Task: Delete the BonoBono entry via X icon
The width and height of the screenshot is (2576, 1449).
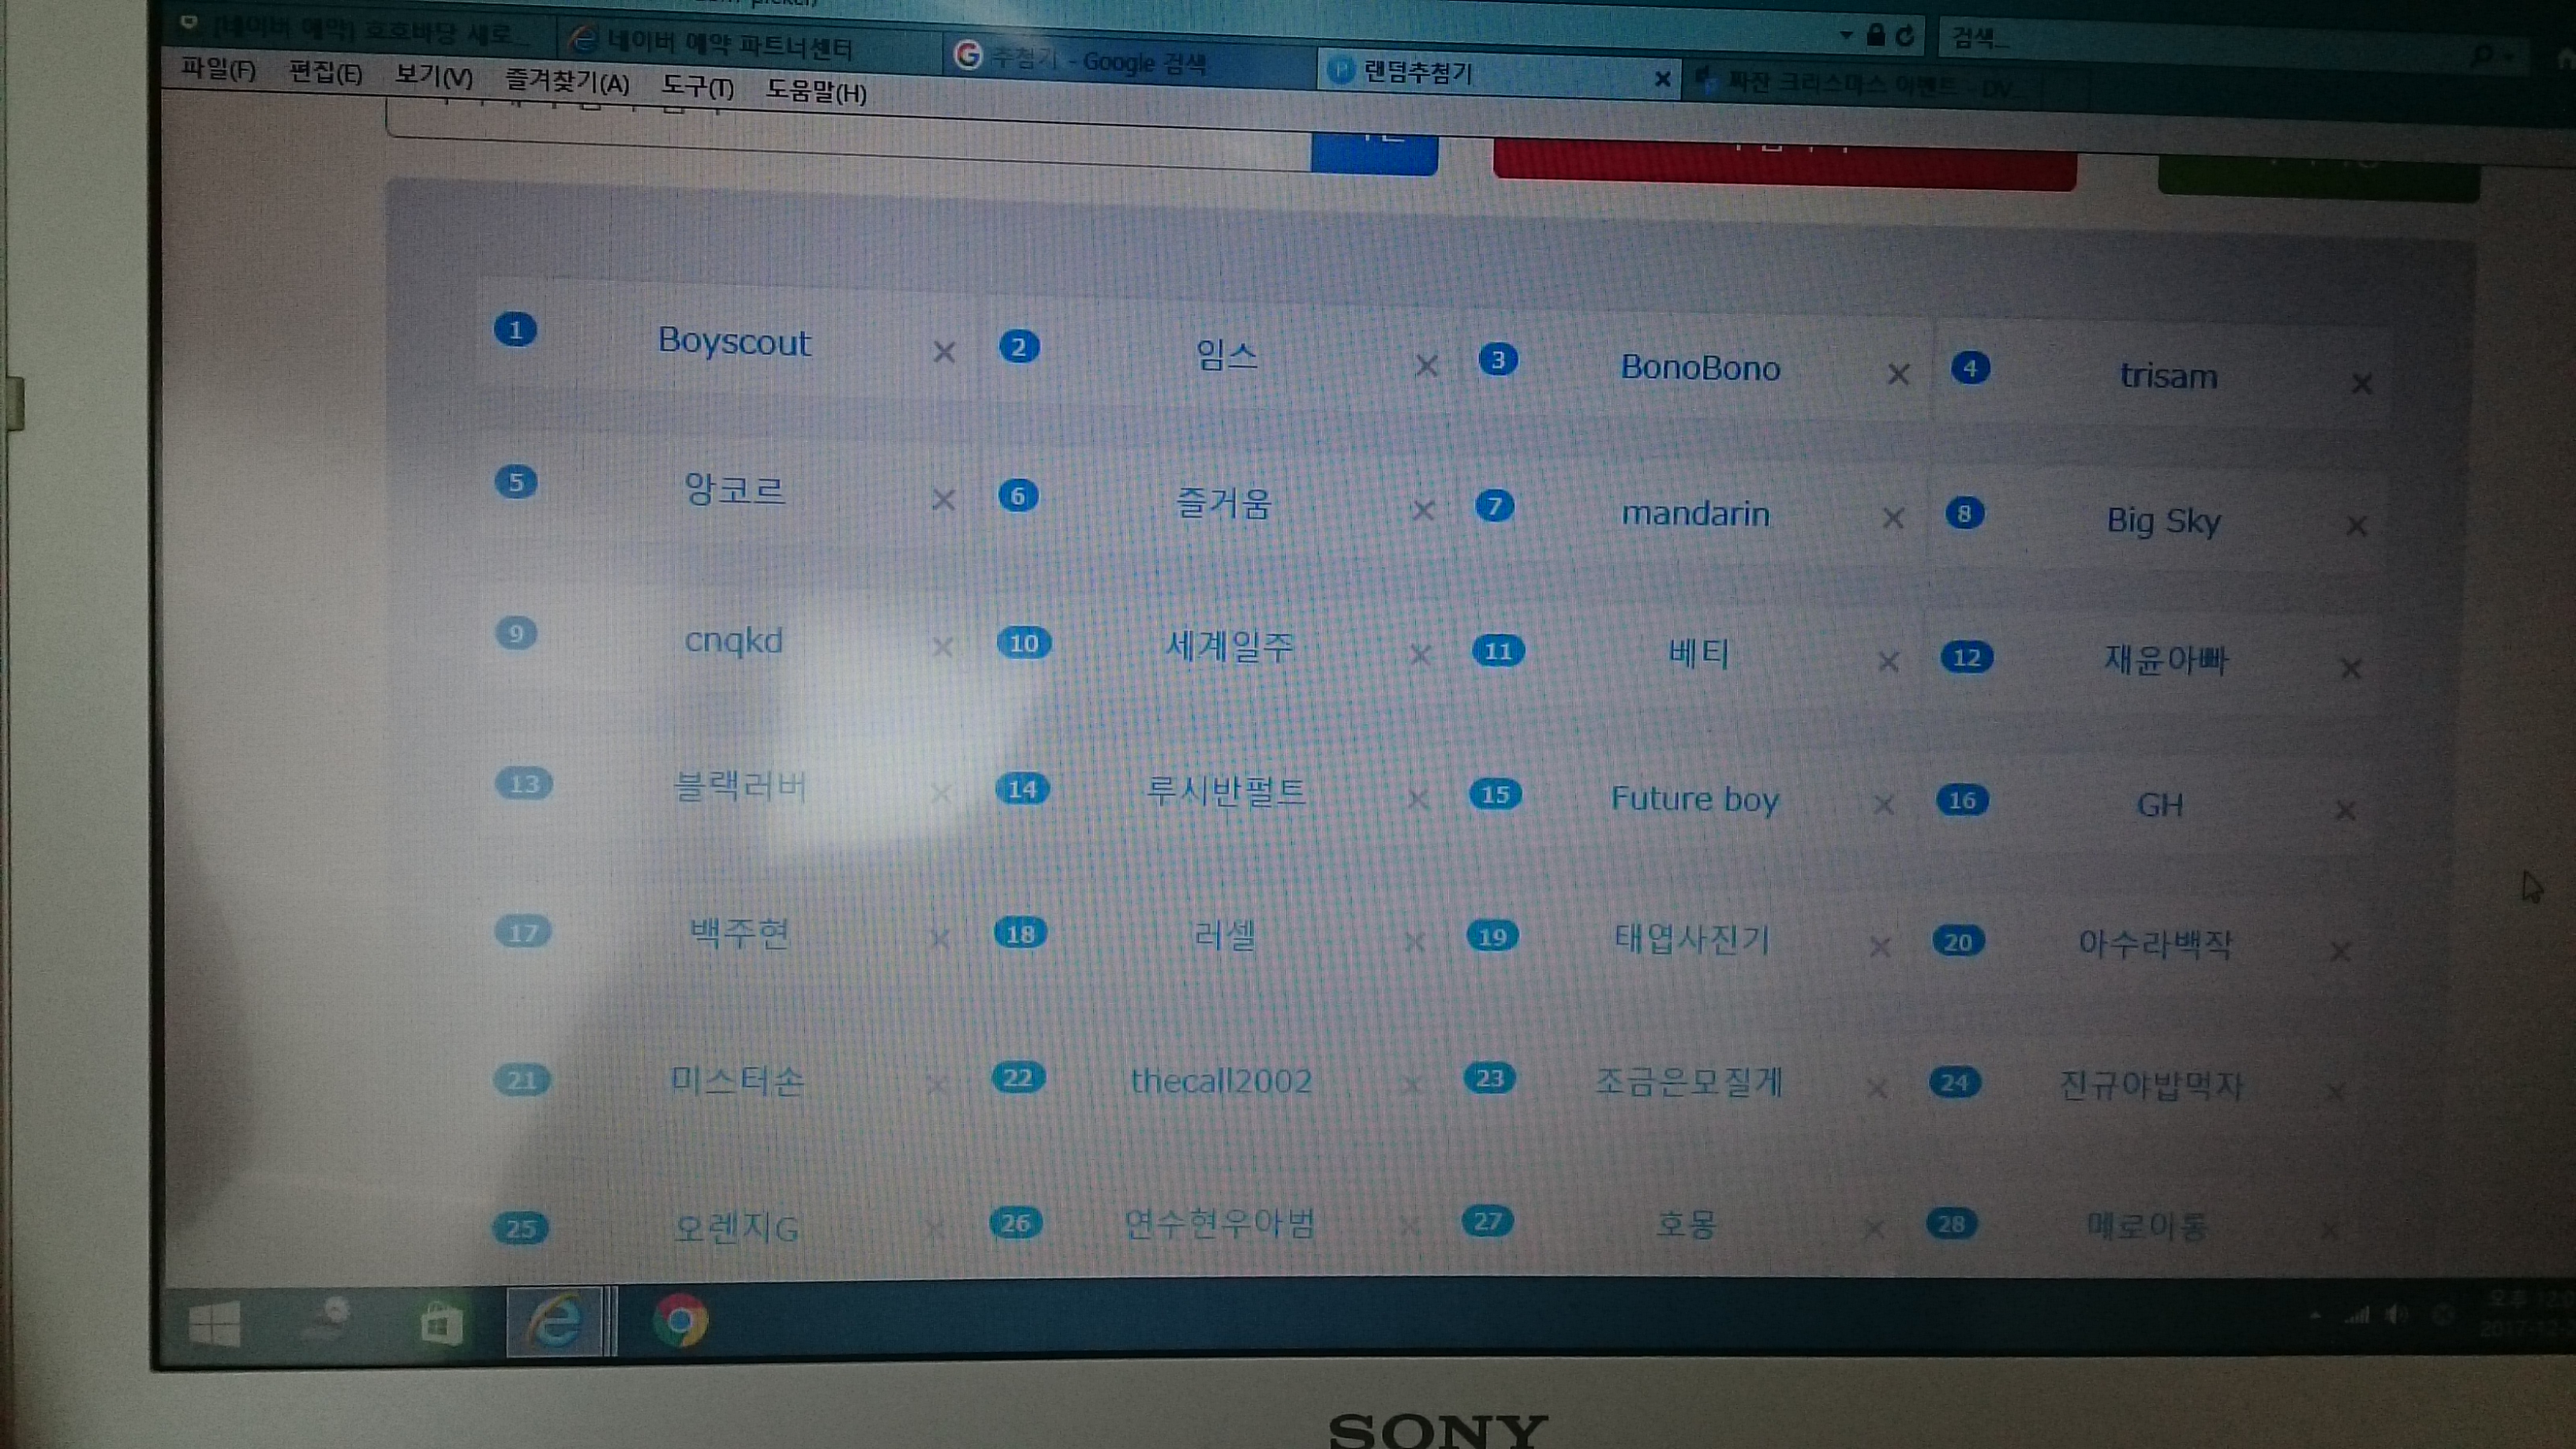Action: 1898,374
